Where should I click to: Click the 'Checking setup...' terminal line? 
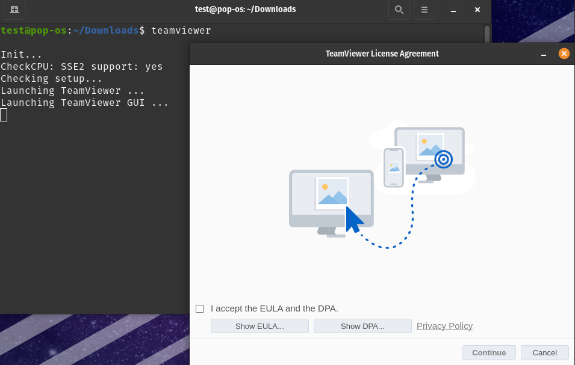tap(51, 79)
